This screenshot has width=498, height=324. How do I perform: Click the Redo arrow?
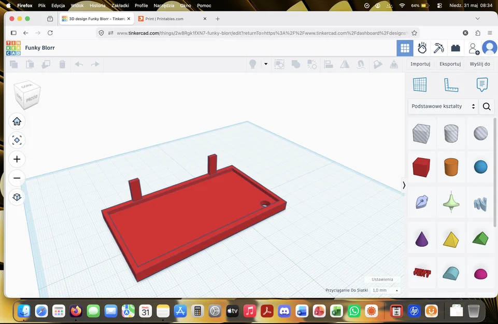[x=95, y=64]
